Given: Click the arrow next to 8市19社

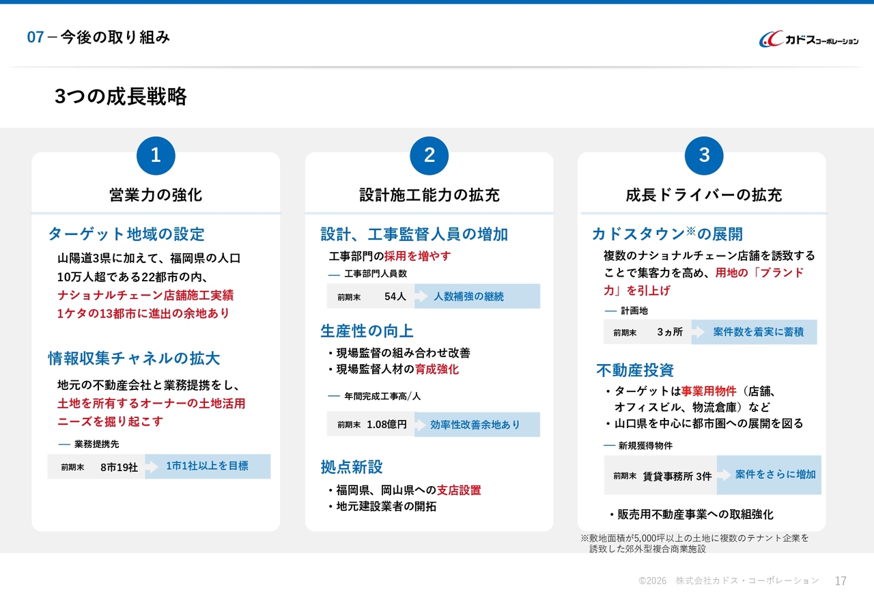Looking at the screenshot, I should (x=151, y=467).
